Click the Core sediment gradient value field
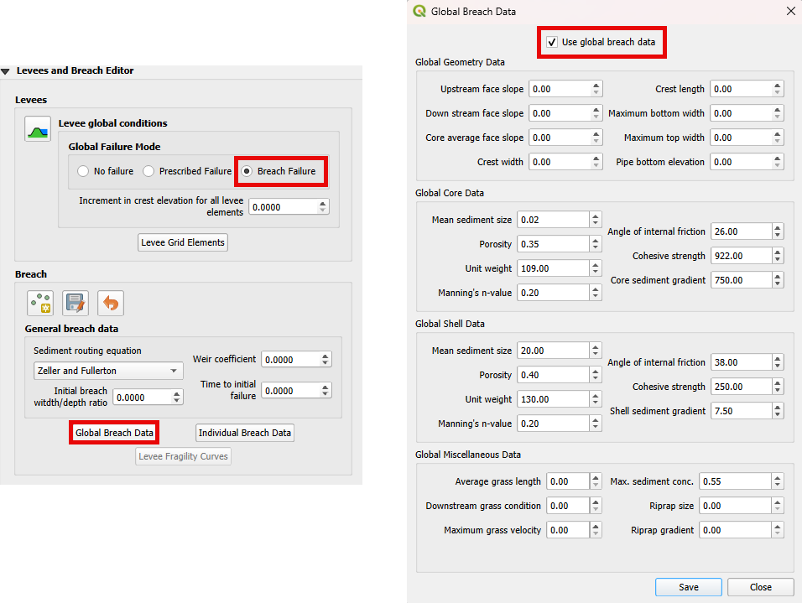 pos(739,280)
